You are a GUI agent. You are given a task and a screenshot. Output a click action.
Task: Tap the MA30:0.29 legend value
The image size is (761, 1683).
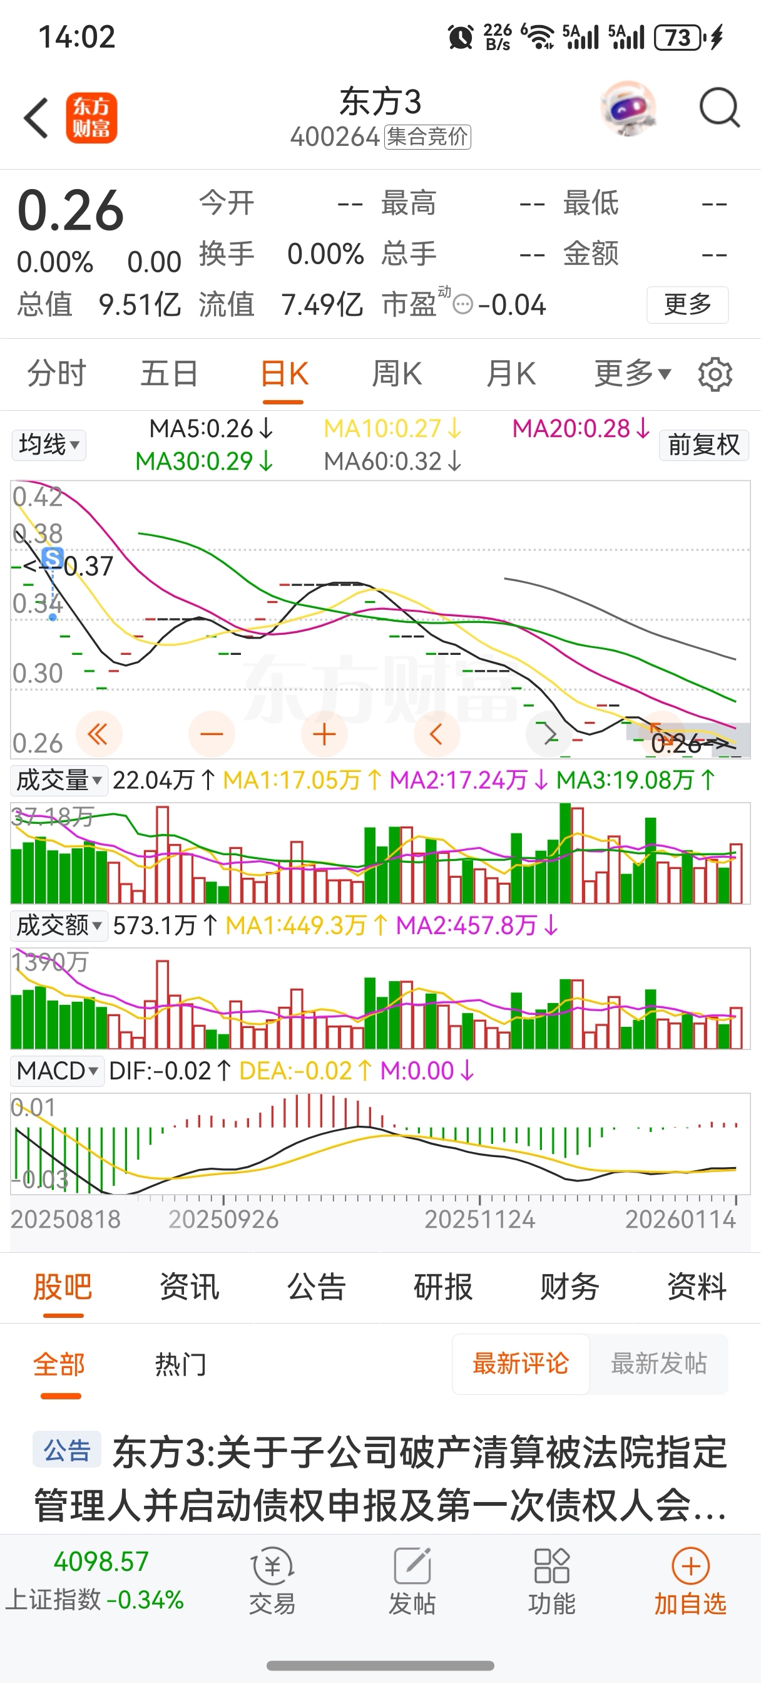(x=204, y=461)
